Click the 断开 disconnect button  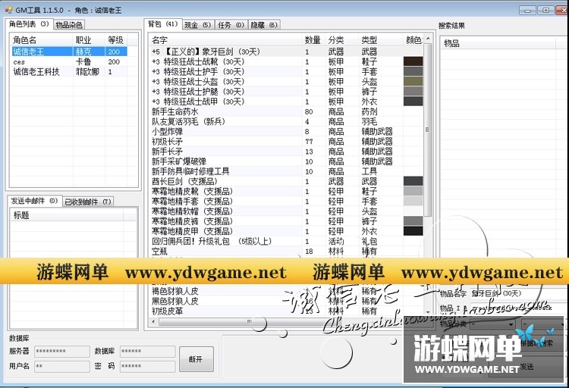196,359
